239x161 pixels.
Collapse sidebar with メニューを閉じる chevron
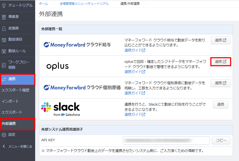4,146
